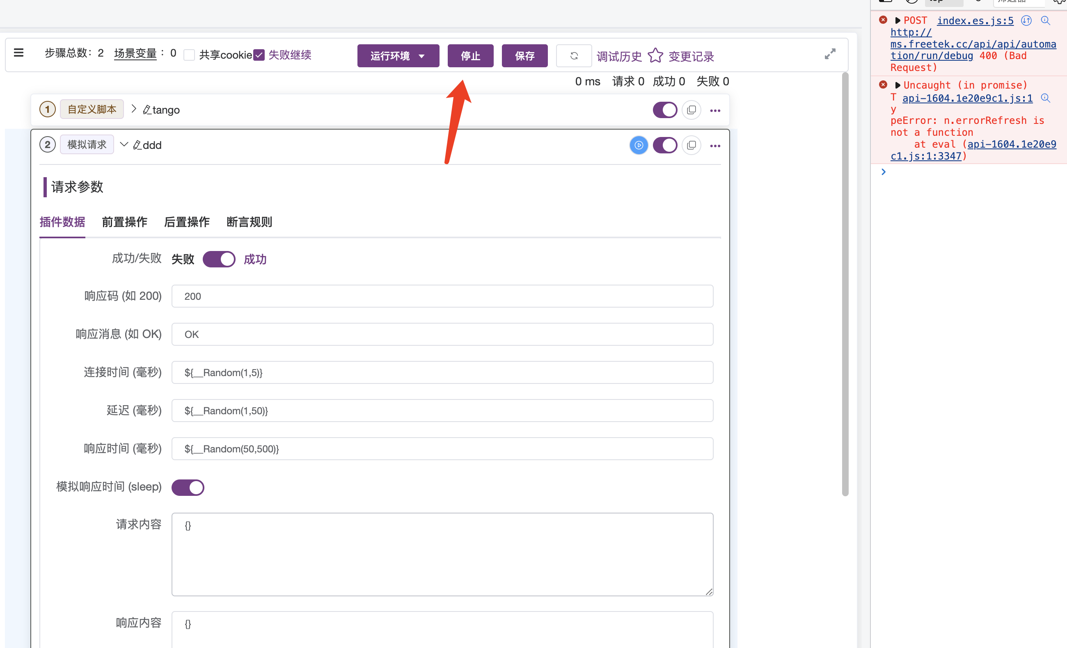Screen dimensions: 1067x648
Task: Click the 响应码 input field
Action: click(442, 296)
